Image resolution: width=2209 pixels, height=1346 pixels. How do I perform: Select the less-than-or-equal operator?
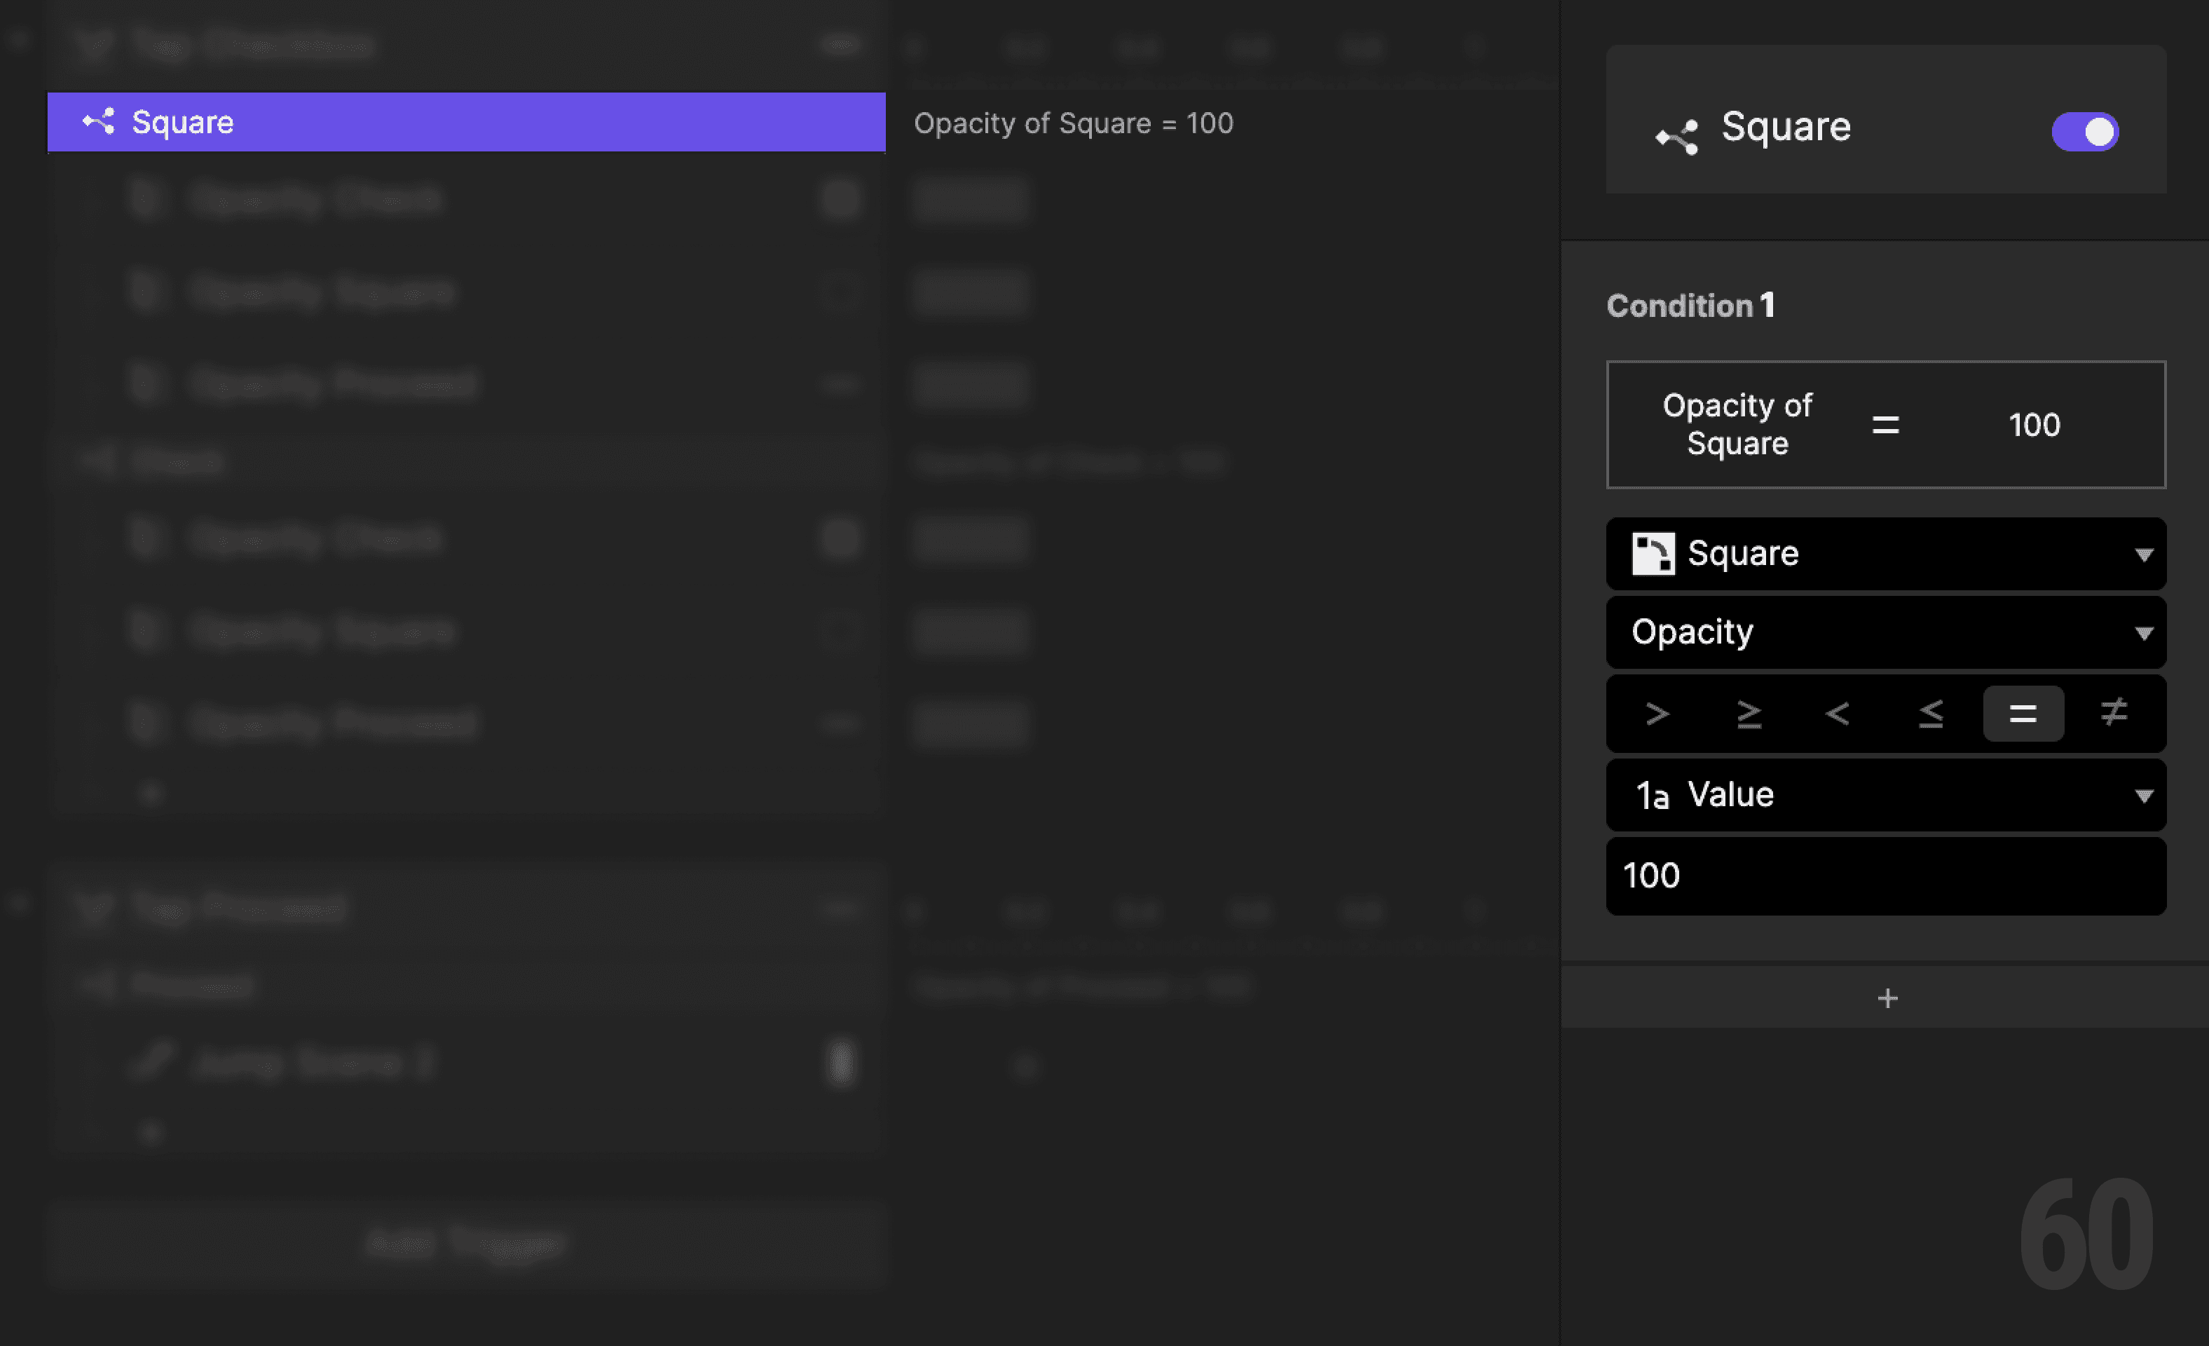tap(1929, 714)
